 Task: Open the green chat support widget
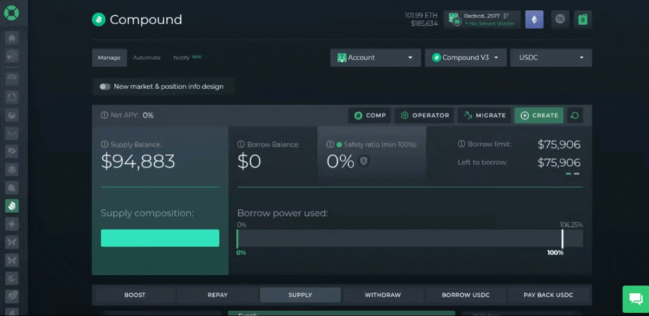[x=635, y=298]
